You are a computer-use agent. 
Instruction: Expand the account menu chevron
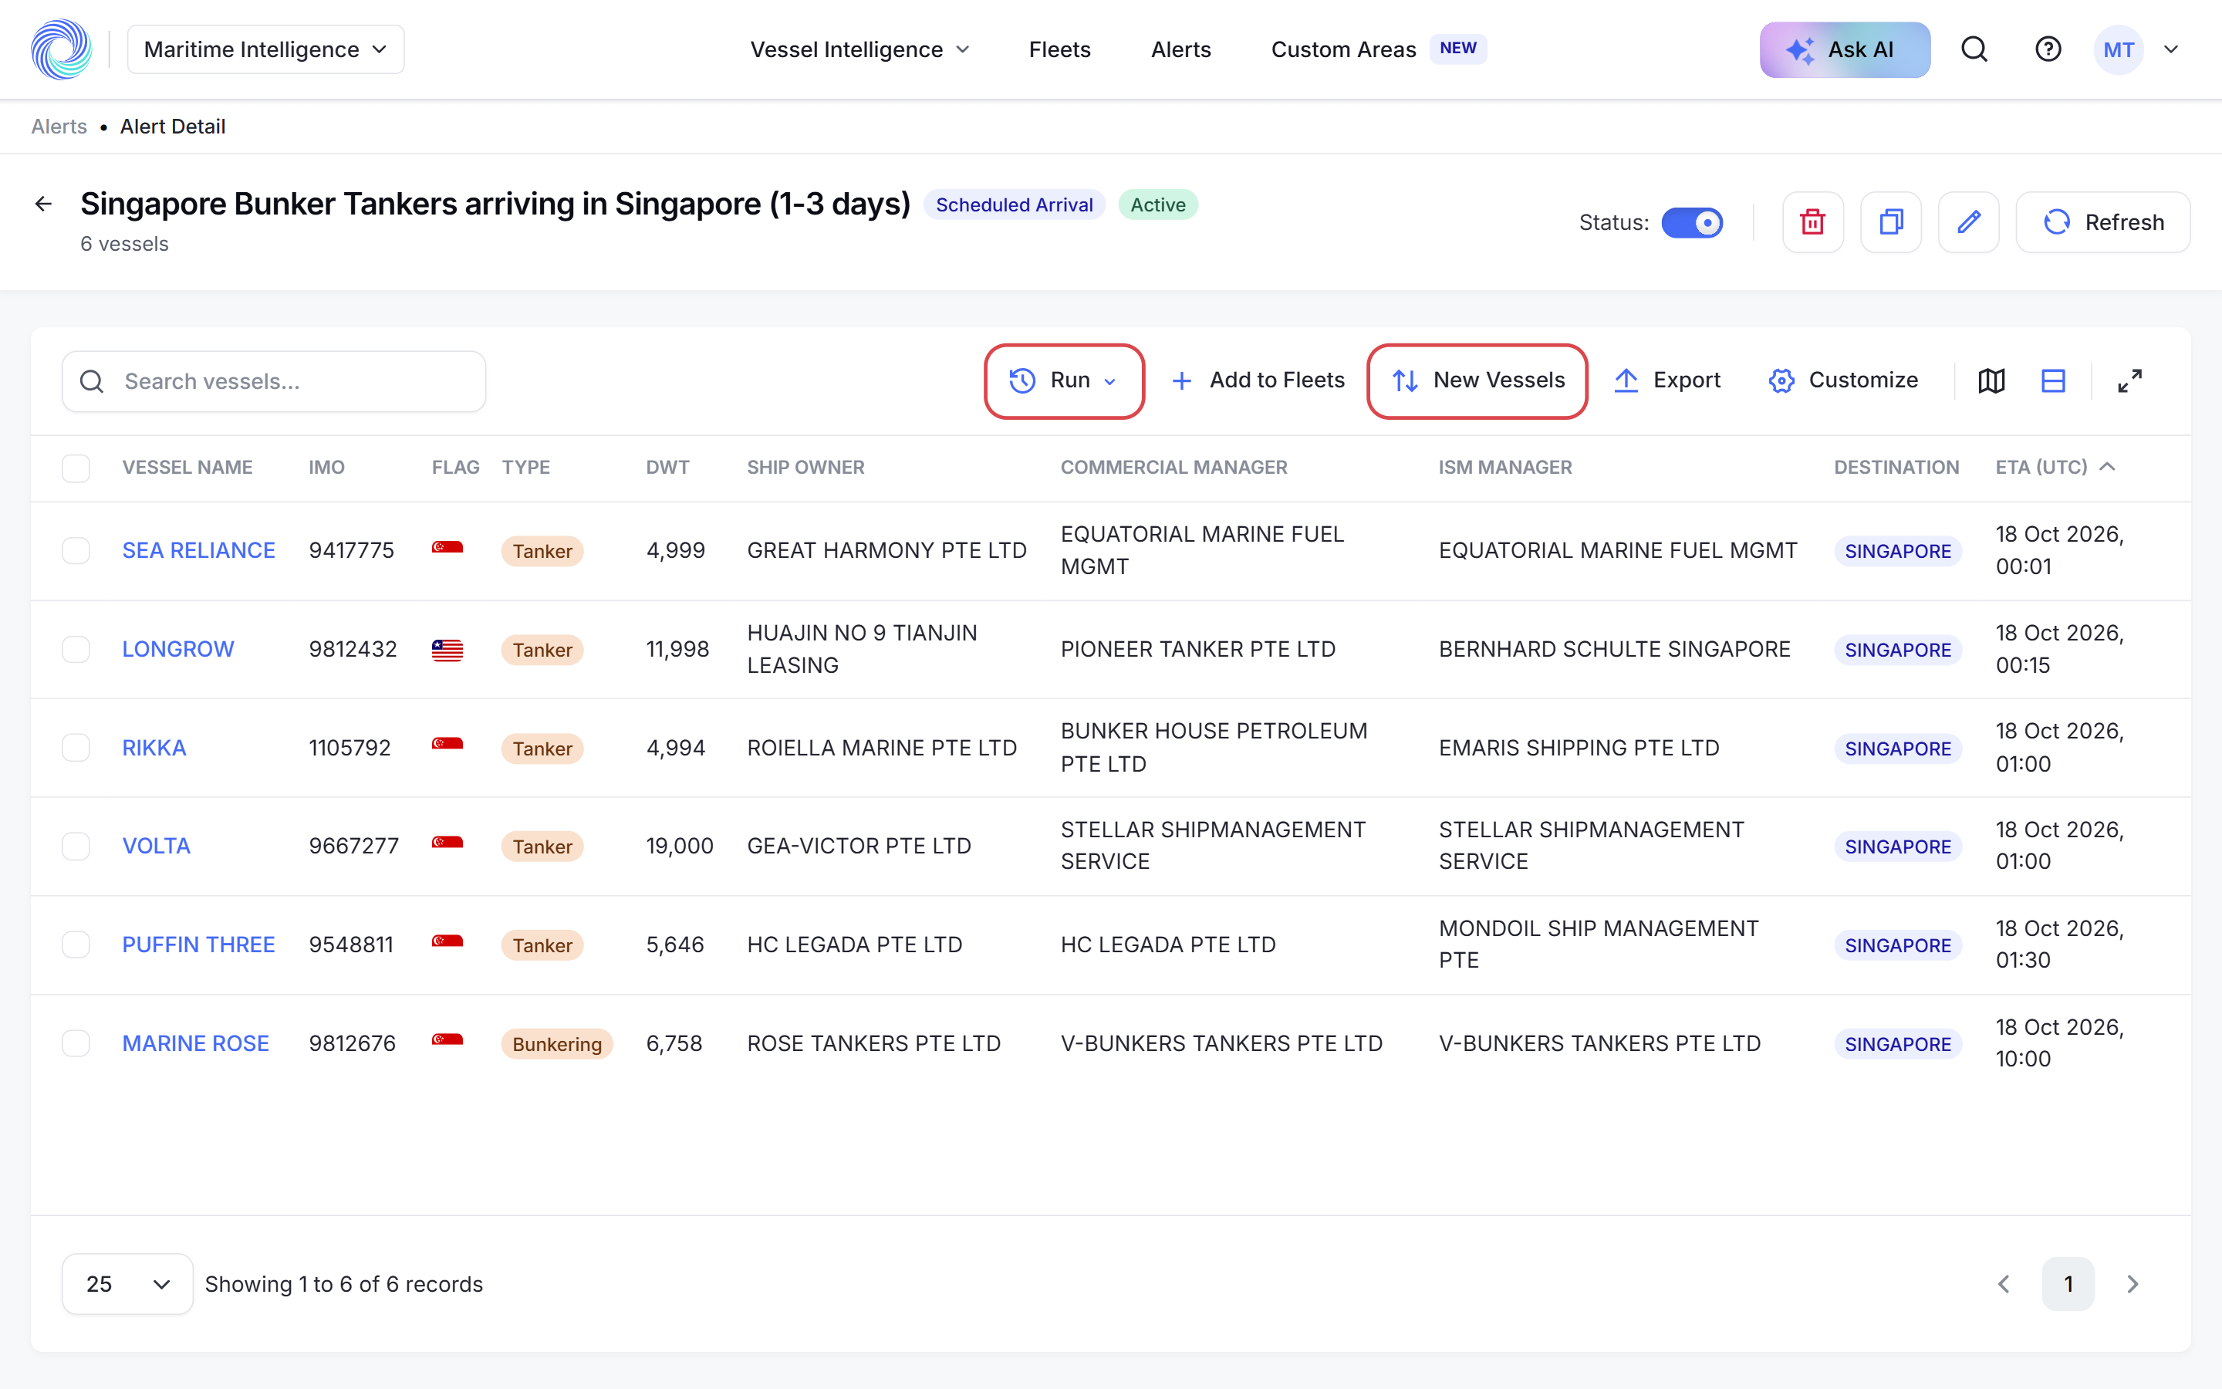click(x=2172, y=49)
